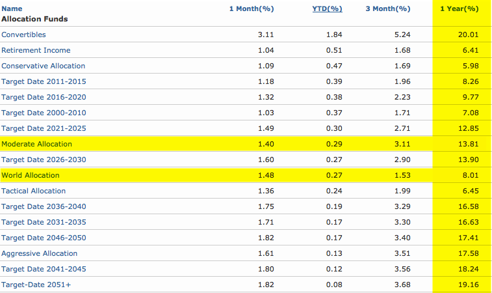Select Target Date 2036-2040 link

44,206
